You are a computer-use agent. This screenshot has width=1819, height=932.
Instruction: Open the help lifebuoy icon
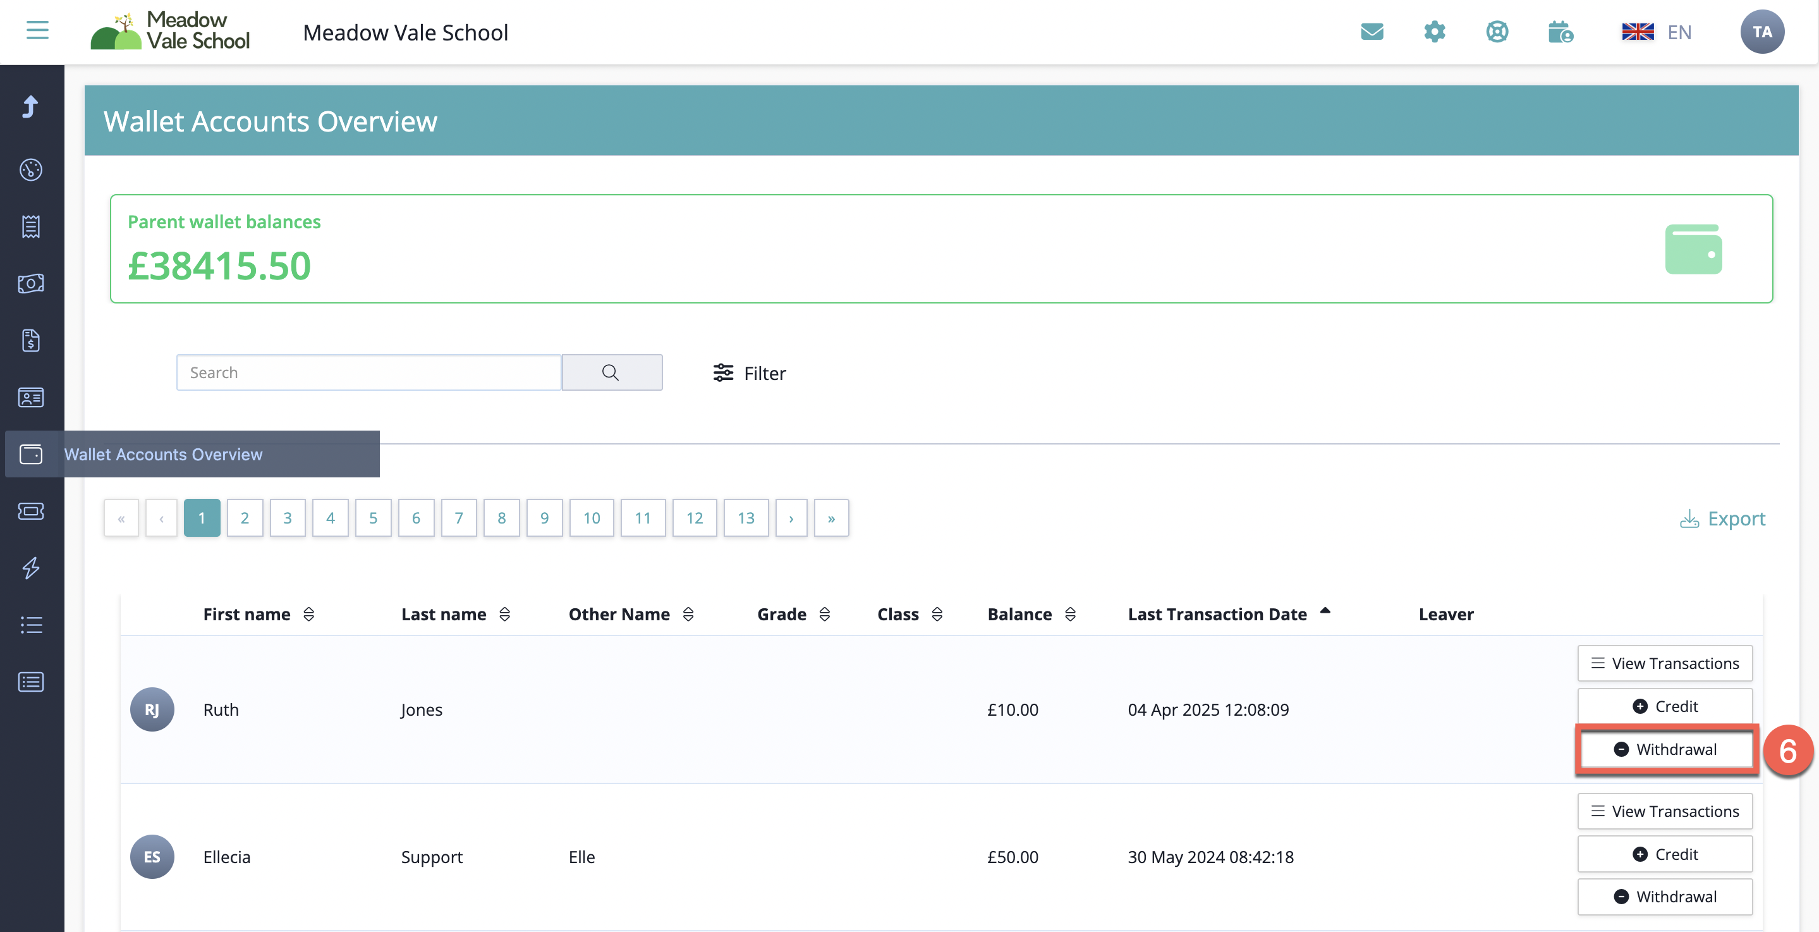point(1496,32)
